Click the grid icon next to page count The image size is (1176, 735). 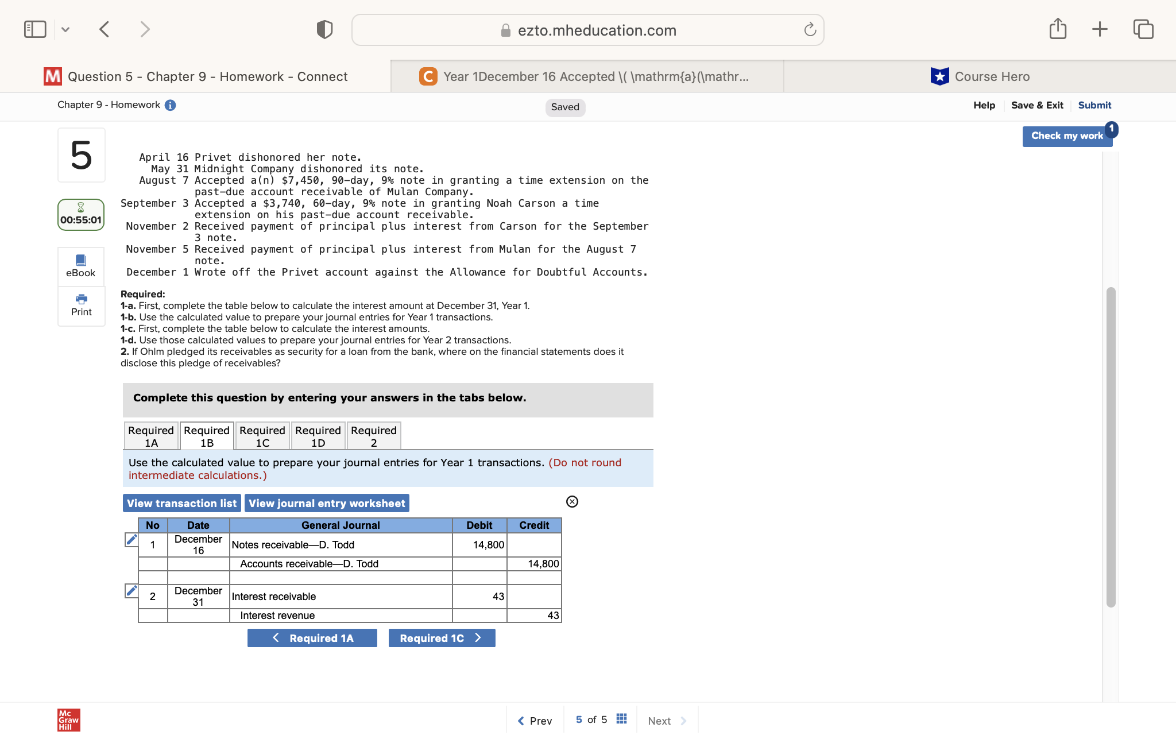click(621, 718)
